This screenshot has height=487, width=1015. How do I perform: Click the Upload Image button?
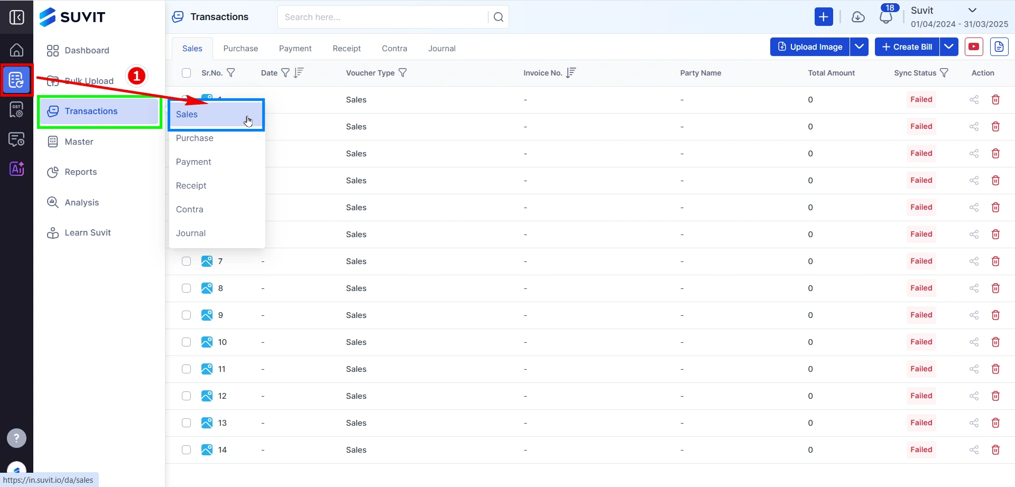pos(810,47)
